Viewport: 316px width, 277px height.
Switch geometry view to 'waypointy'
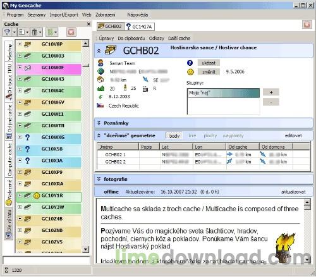(233, 135)
